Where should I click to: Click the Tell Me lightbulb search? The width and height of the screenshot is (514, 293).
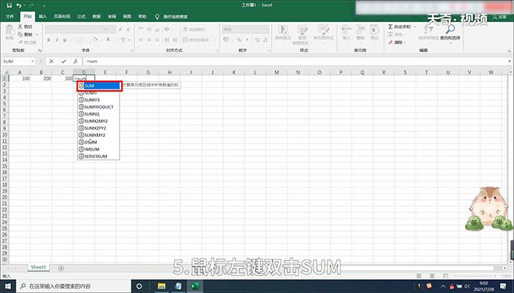[157, 16]
